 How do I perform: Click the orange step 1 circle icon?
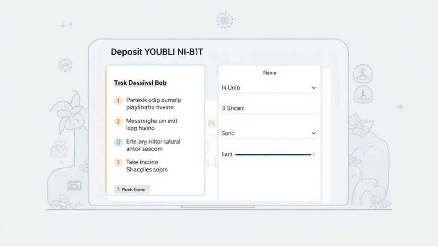(118, 101)
